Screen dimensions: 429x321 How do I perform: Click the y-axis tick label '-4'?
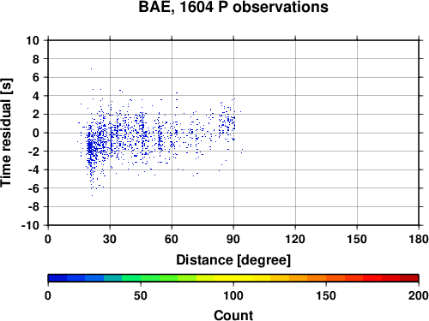click(x=33, y=169)
